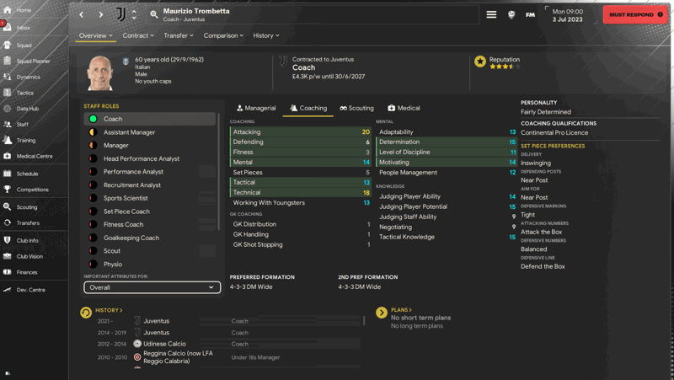The width and height of the screenshot is (674, 380).
Task: Switch to the Managerial tab
Action: 256,109
